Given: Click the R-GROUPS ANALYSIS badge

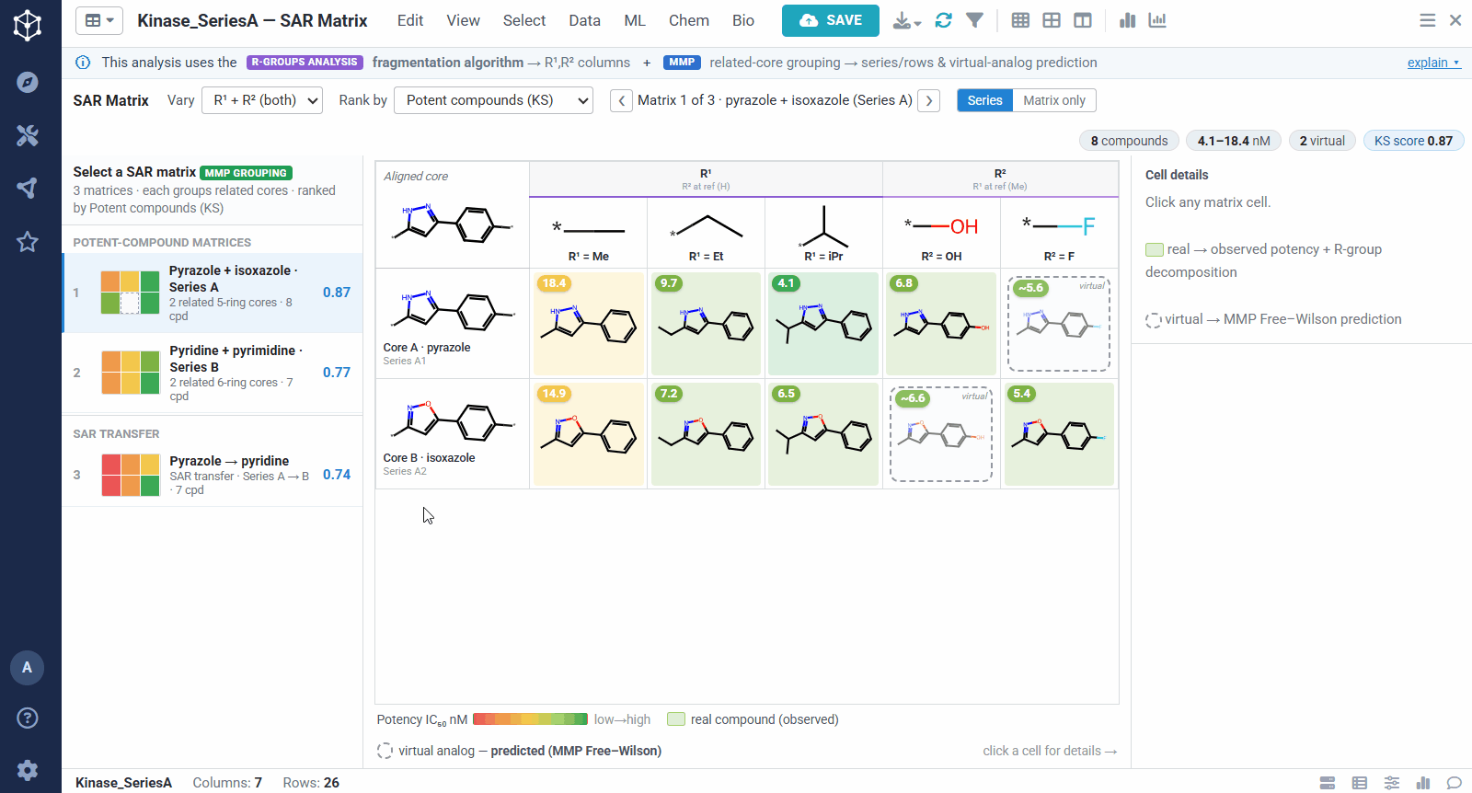Looking at the screenshot, I should [305, 63].
